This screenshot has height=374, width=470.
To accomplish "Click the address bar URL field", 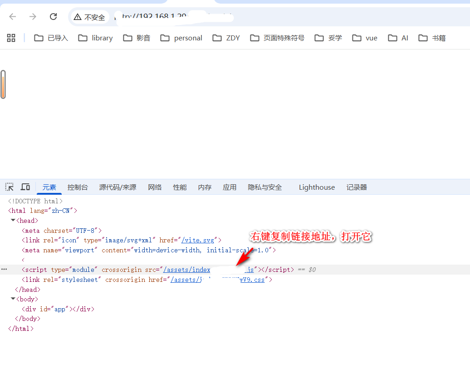I will (x=270, y=17).
